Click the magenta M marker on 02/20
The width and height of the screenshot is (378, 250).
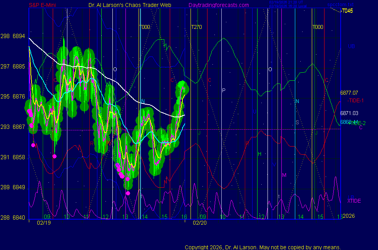pyautogui.click(x=284, y=175)
